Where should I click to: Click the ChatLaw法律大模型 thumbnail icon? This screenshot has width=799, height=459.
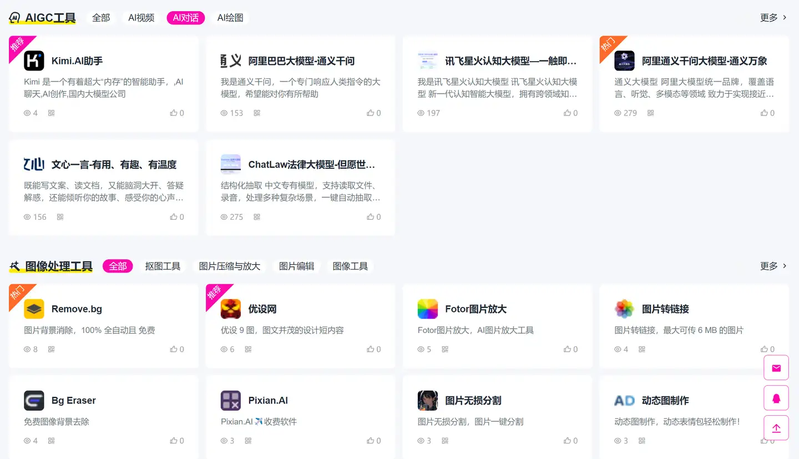231,164
